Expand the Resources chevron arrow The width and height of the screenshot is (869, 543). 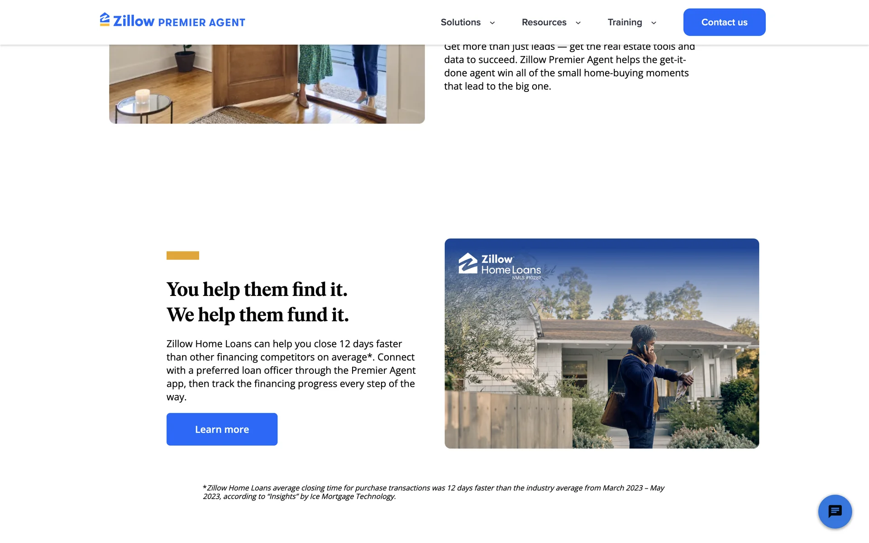578,23
